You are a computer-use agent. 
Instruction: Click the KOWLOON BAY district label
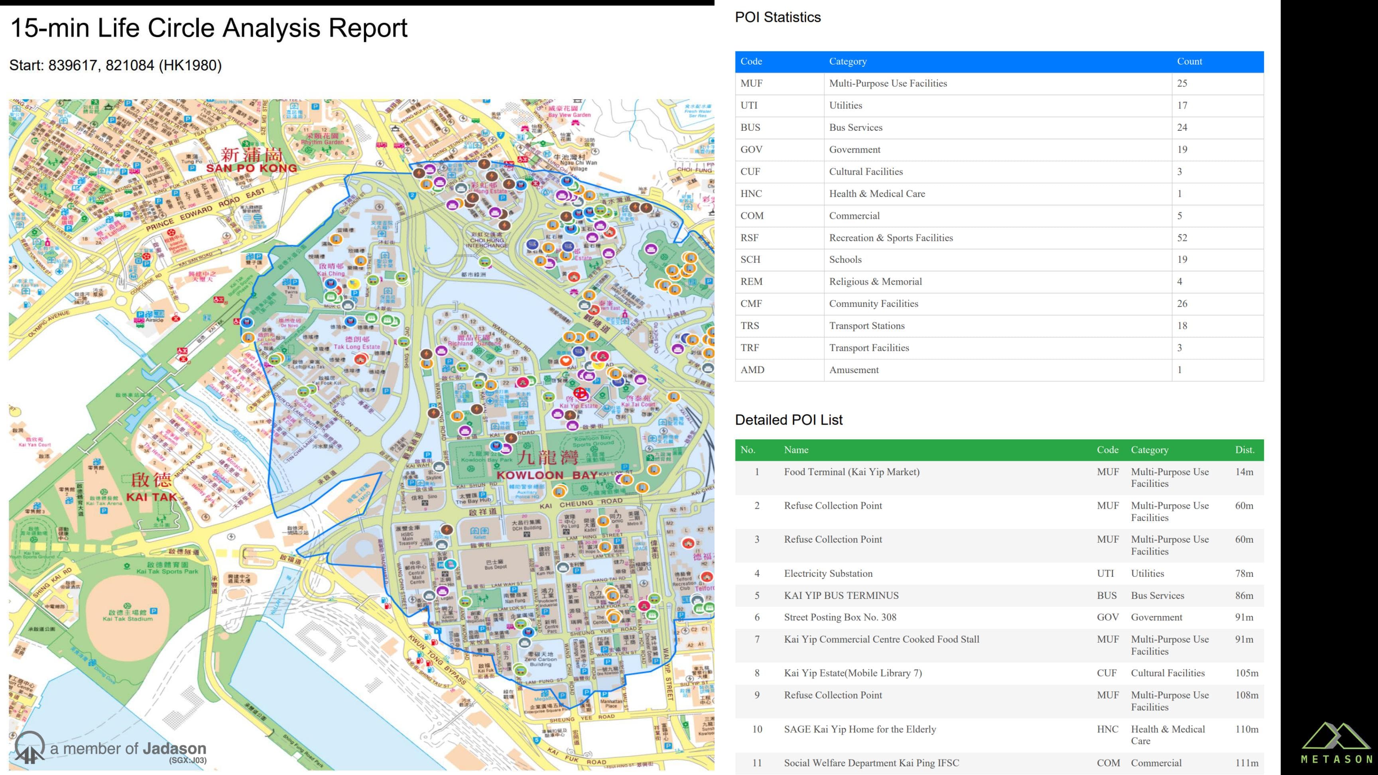pyautogui.click(x=547, y=475)
